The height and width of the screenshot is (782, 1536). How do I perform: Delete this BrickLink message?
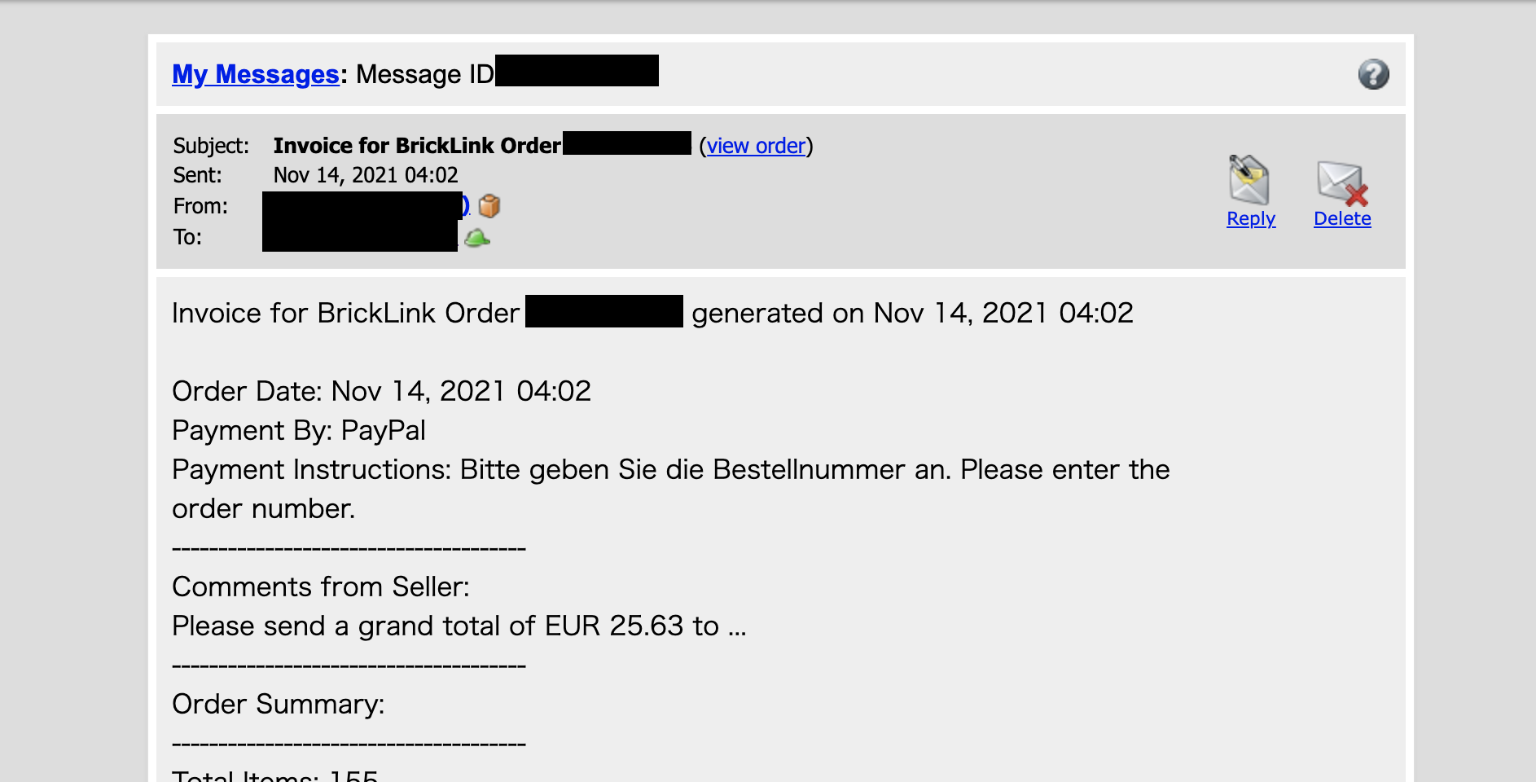tap(1341, 218)
